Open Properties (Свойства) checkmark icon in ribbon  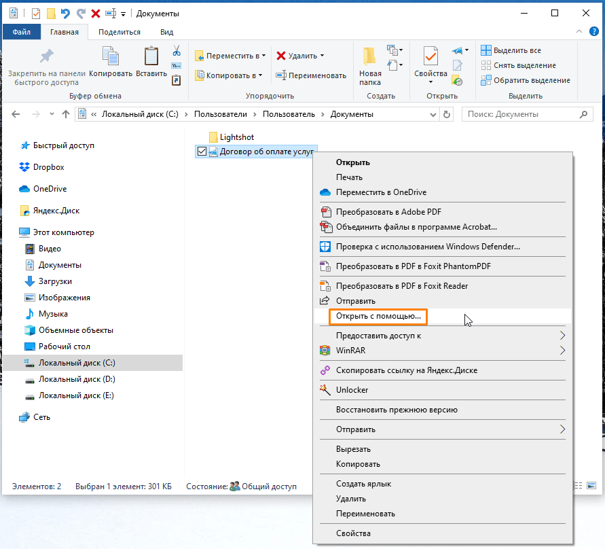pos(430,60)
